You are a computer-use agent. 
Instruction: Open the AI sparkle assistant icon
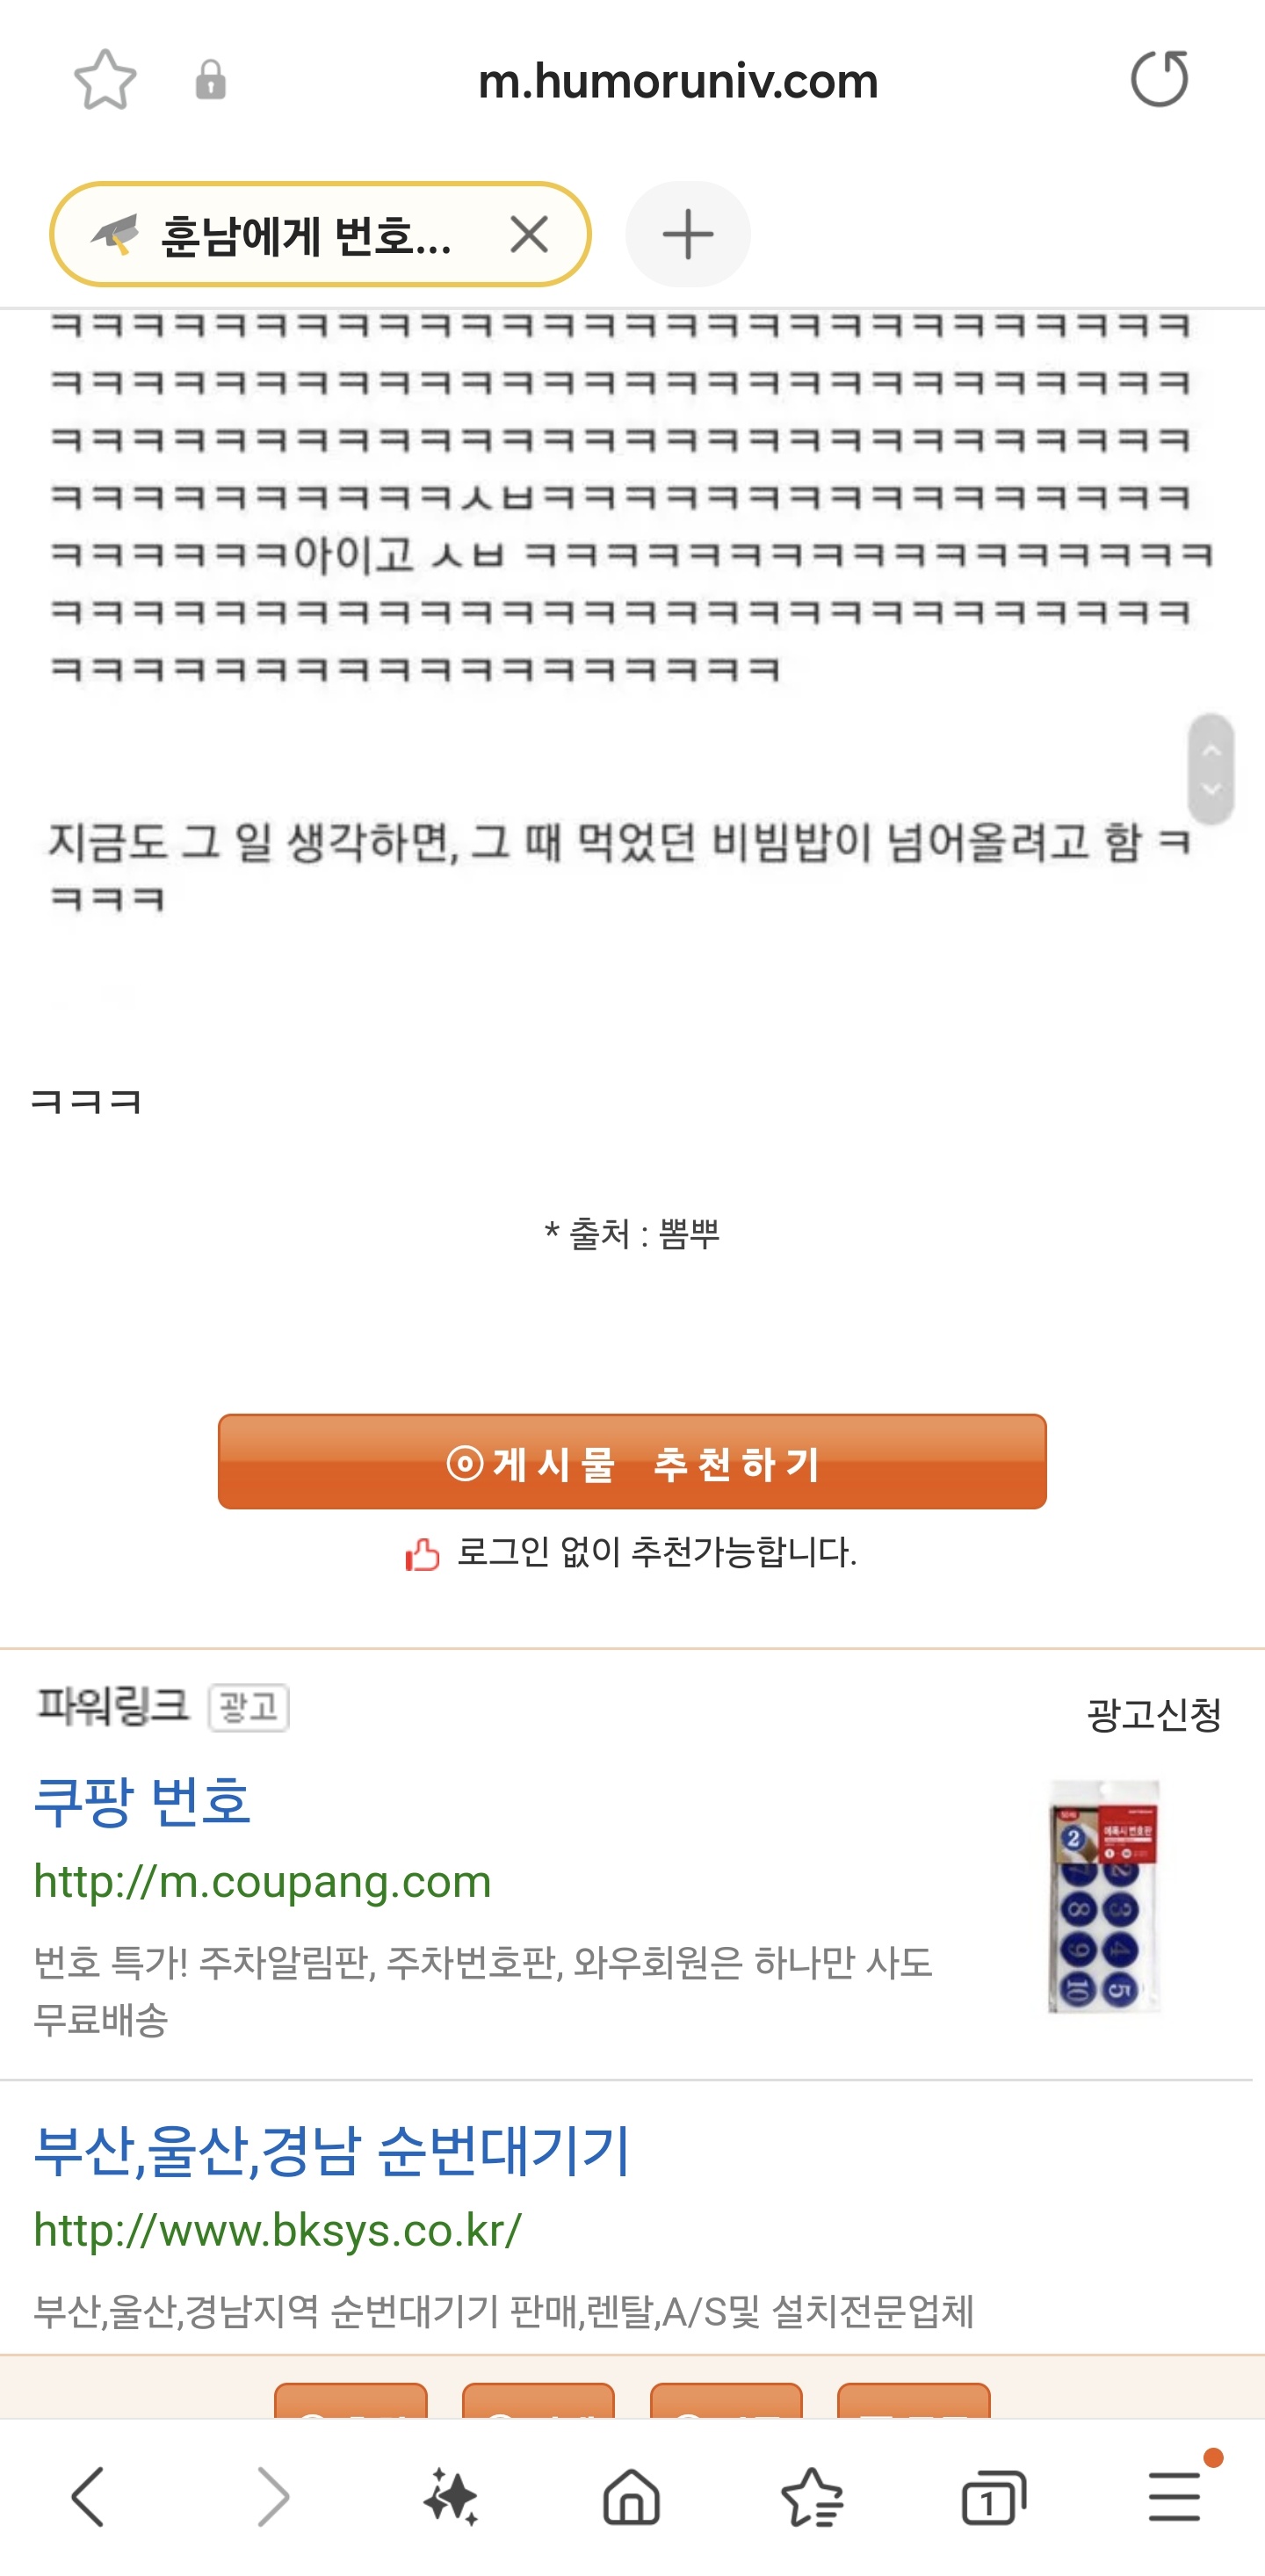451,2497
